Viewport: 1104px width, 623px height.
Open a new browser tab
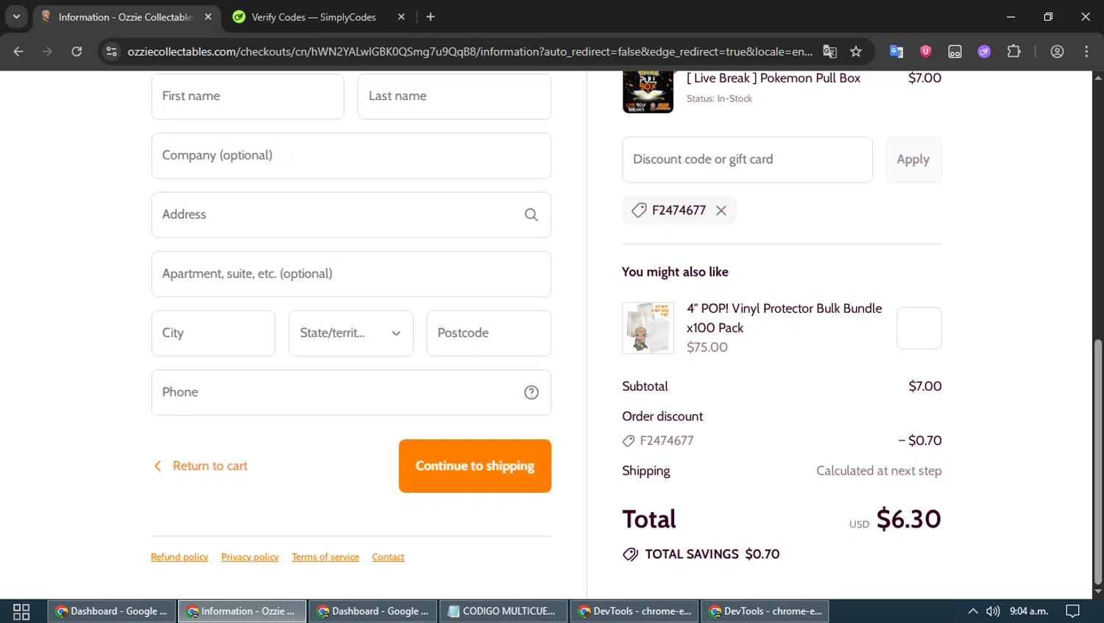pyautogui.click(x=431, y=17)
